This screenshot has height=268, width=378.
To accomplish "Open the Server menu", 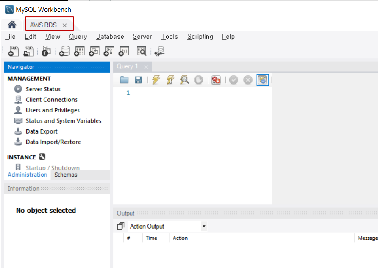I will click(142, 37).
